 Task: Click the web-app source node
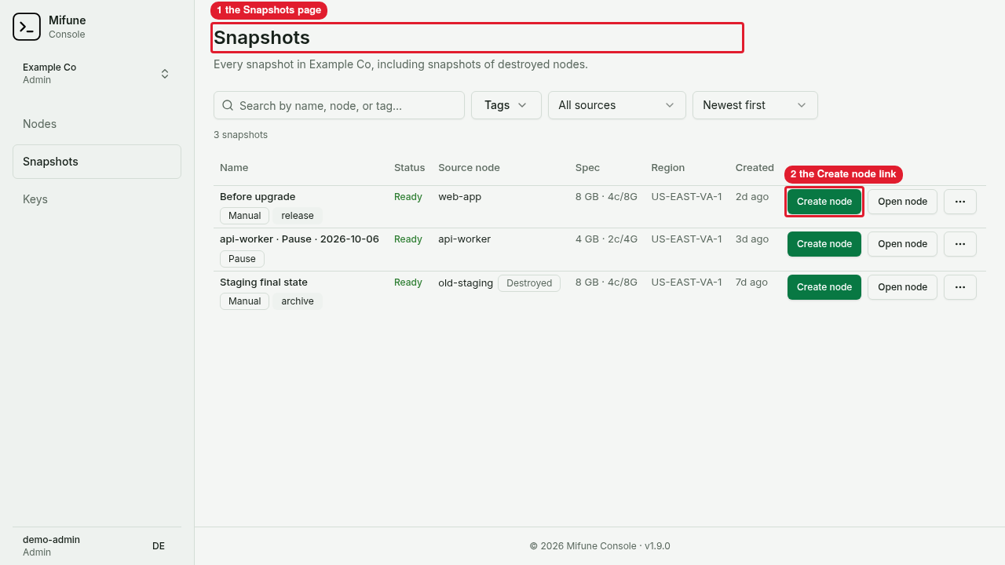(460, 197)
